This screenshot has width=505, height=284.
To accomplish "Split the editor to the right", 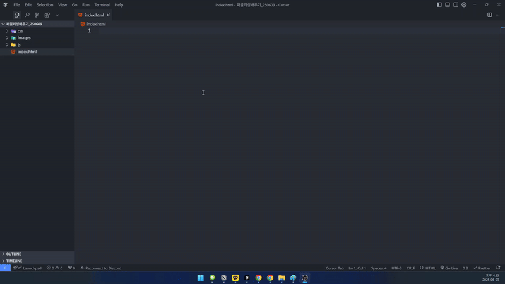I will tap(489, 15).
